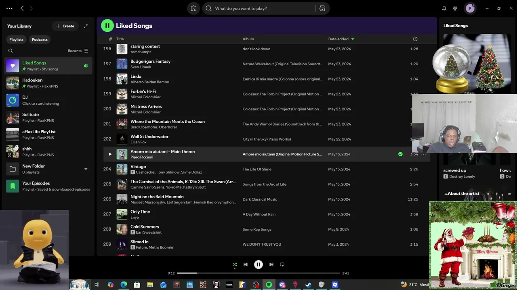The image size is (517, 290).
Task: Toggle shuffle playback
Action: point(235,265)
